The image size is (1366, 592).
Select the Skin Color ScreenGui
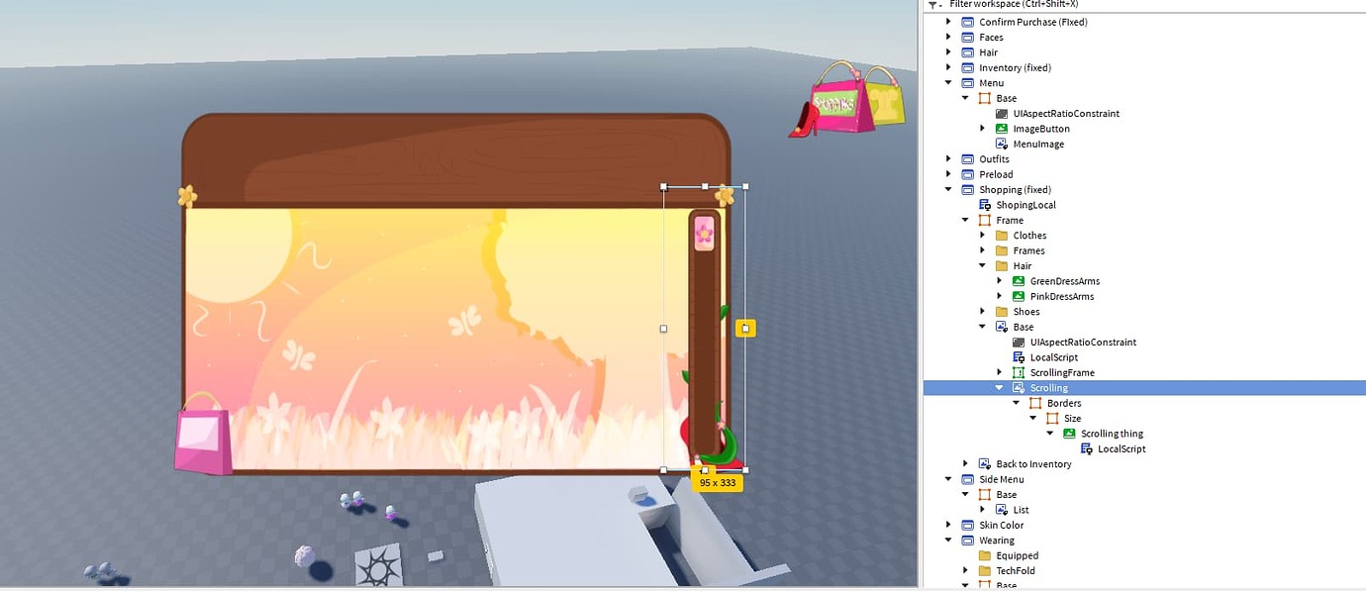point(1003,525)
